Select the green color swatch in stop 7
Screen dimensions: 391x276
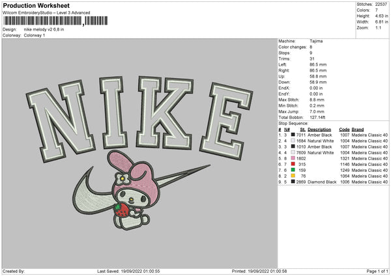point(293,170)
